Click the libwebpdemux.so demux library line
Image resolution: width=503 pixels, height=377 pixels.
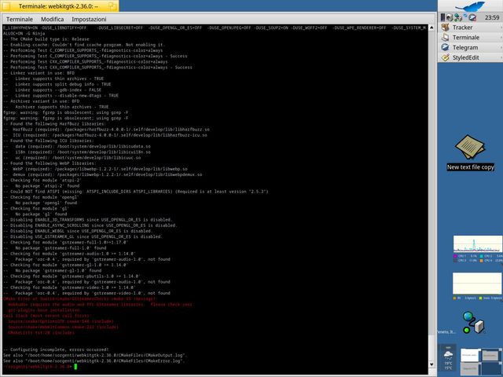(103, 174)
